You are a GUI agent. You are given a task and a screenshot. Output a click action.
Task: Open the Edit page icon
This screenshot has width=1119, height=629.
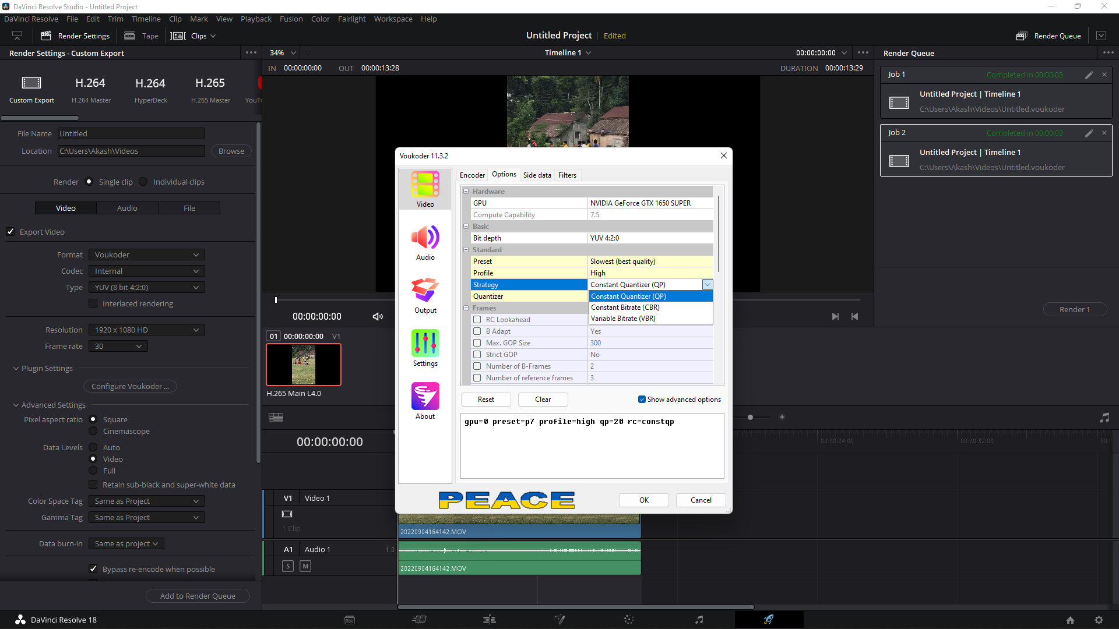tap(490, 620)
